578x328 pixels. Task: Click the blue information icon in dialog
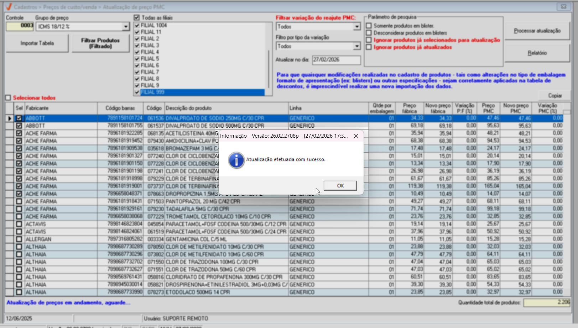[236, 160]
